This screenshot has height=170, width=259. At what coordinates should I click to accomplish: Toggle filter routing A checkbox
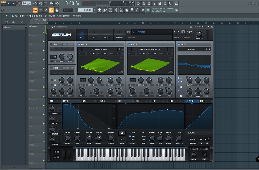click(178, 78)
